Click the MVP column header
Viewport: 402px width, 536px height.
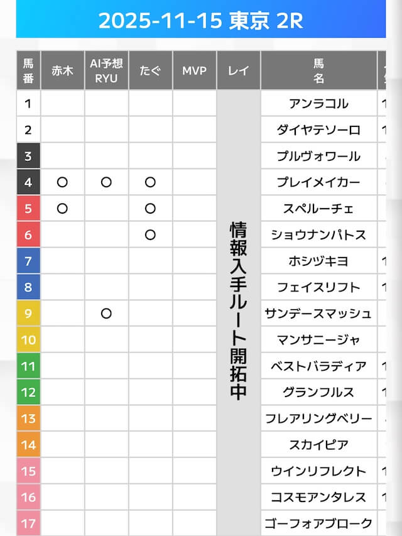tap(194, 70)
